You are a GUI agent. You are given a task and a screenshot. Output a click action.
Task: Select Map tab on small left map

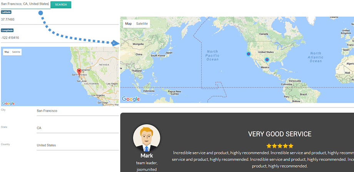[7, 52]
